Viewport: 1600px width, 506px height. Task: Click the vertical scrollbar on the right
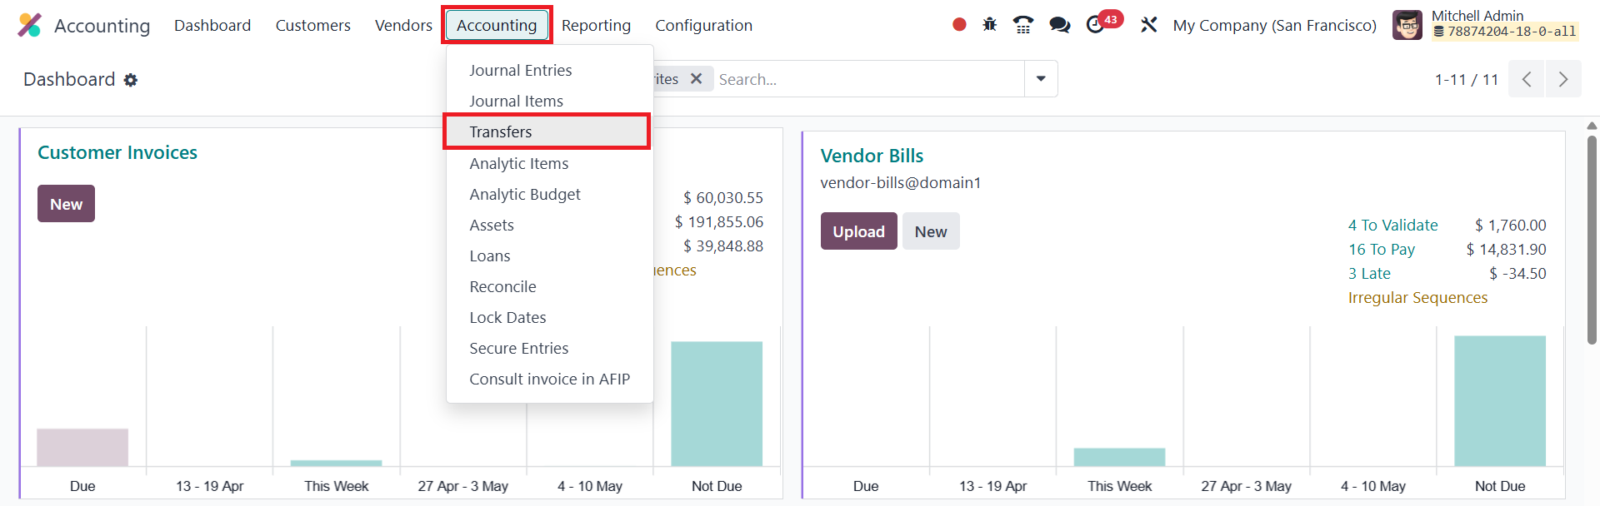point(1592,240)
